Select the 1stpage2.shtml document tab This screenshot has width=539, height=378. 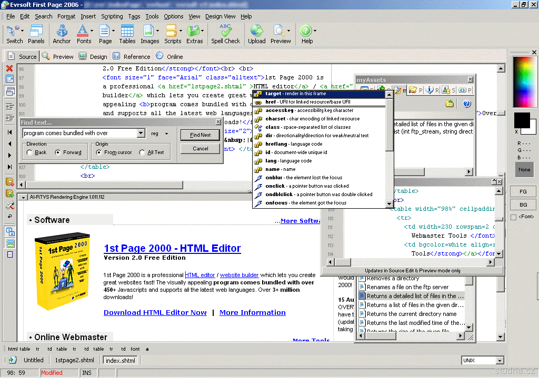point(75,360)
